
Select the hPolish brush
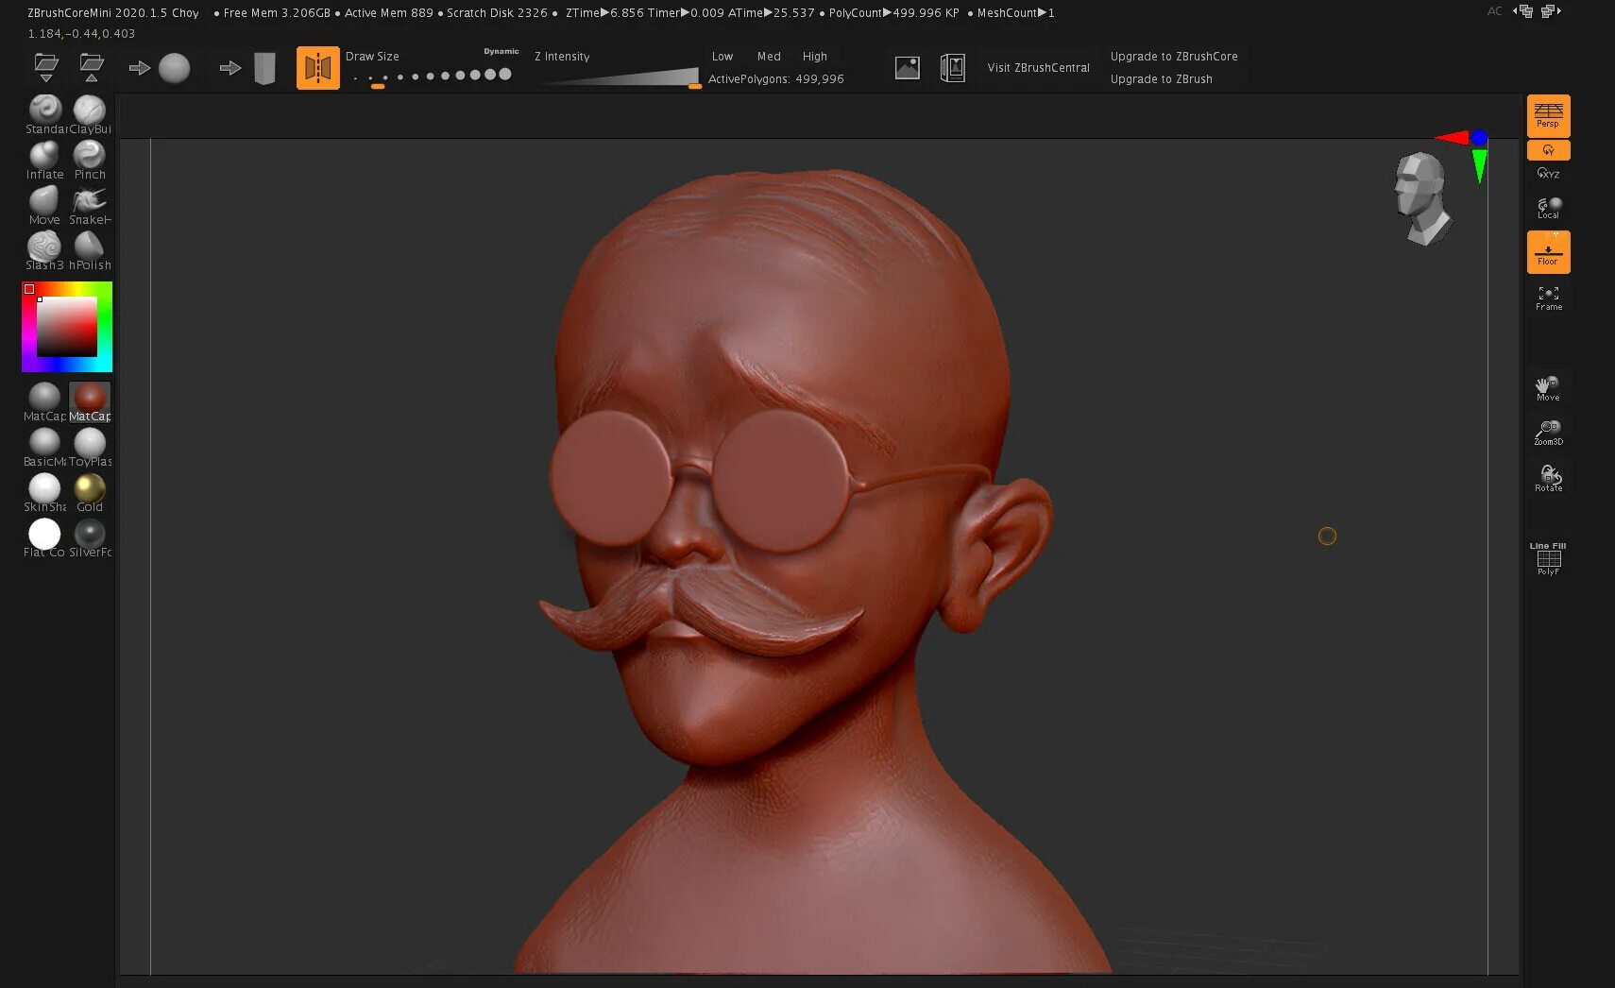coord(90,246)
